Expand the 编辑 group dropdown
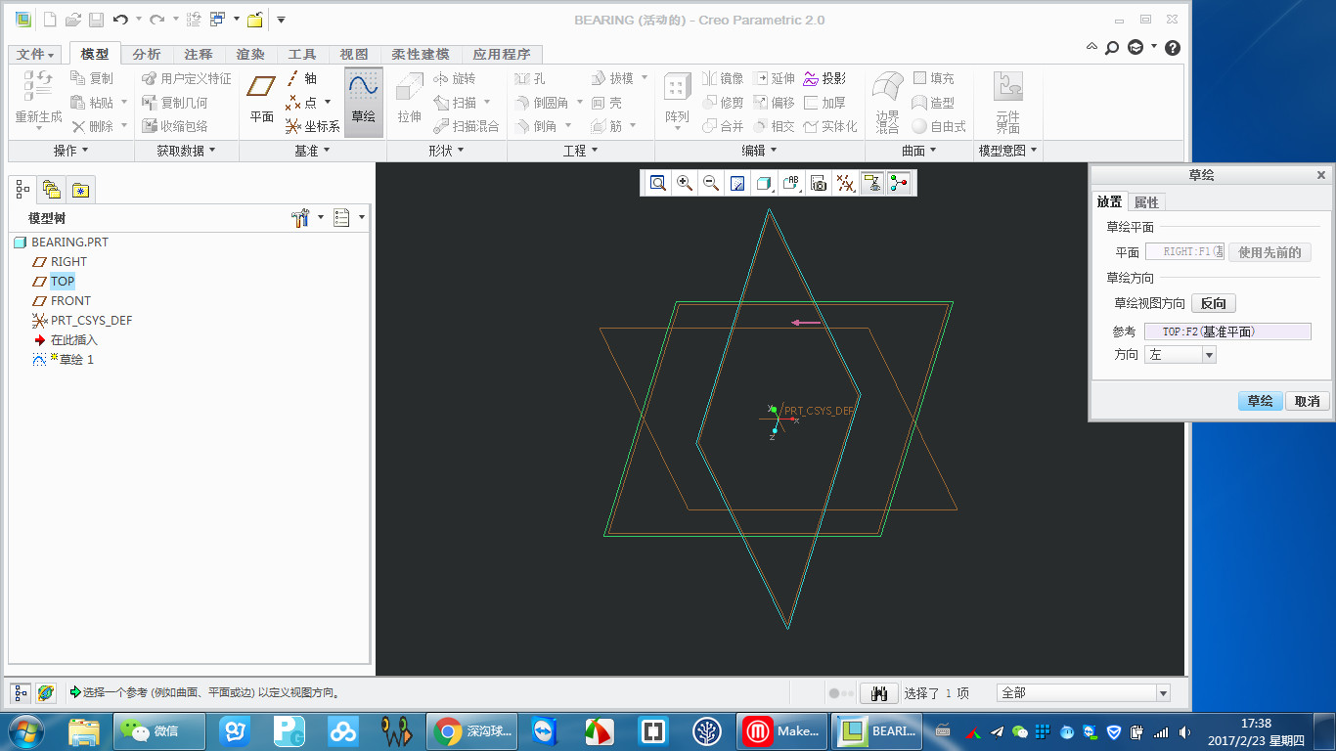1336x751 pixels. [x=759, y=151]
